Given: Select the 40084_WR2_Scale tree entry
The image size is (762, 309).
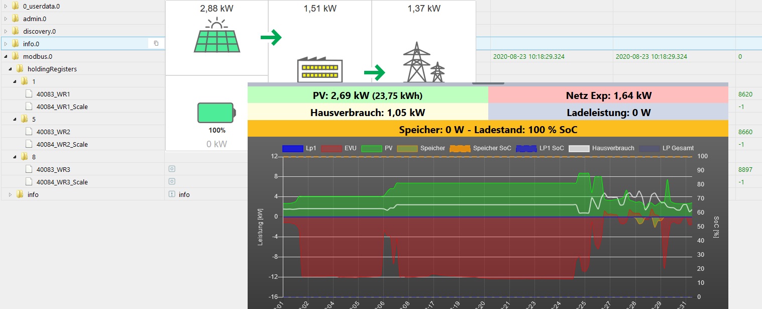Looking at the screenshot, I should pos(62,144).
